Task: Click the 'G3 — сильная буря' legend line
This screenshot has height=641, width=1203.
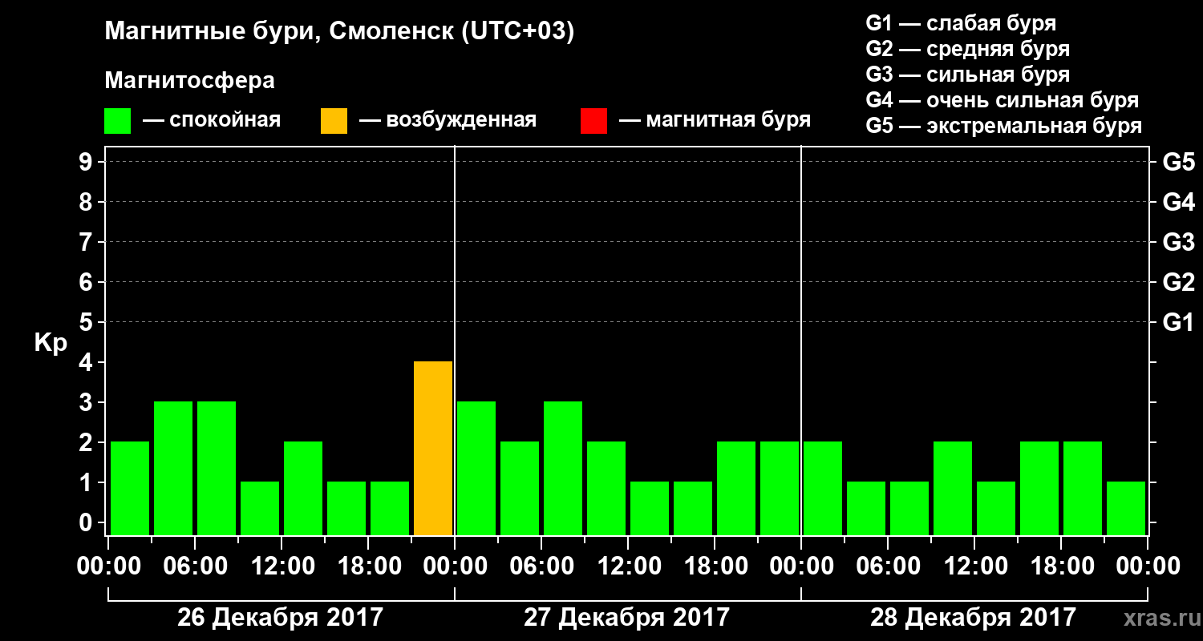Action: [967, 75]
